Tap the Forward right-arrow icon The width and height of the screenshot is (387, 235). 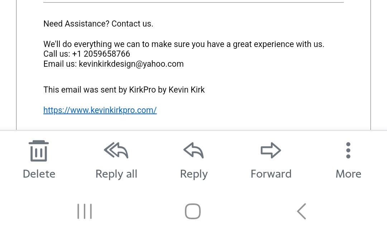point(271,151)
